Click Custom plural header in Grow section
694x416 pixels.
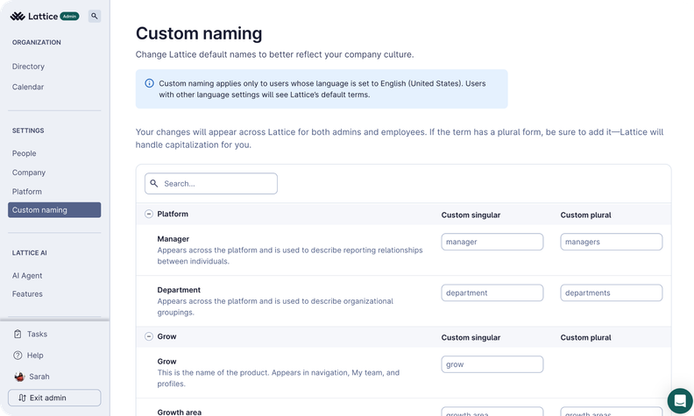[585, 337]
